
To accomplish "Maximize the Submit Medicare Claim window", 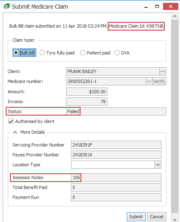I will (x=157, y=7).
